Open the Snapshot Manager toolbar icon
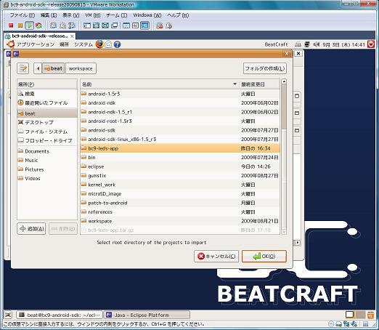The height and width of the screenshot is (330, 379). click(72, 25)
